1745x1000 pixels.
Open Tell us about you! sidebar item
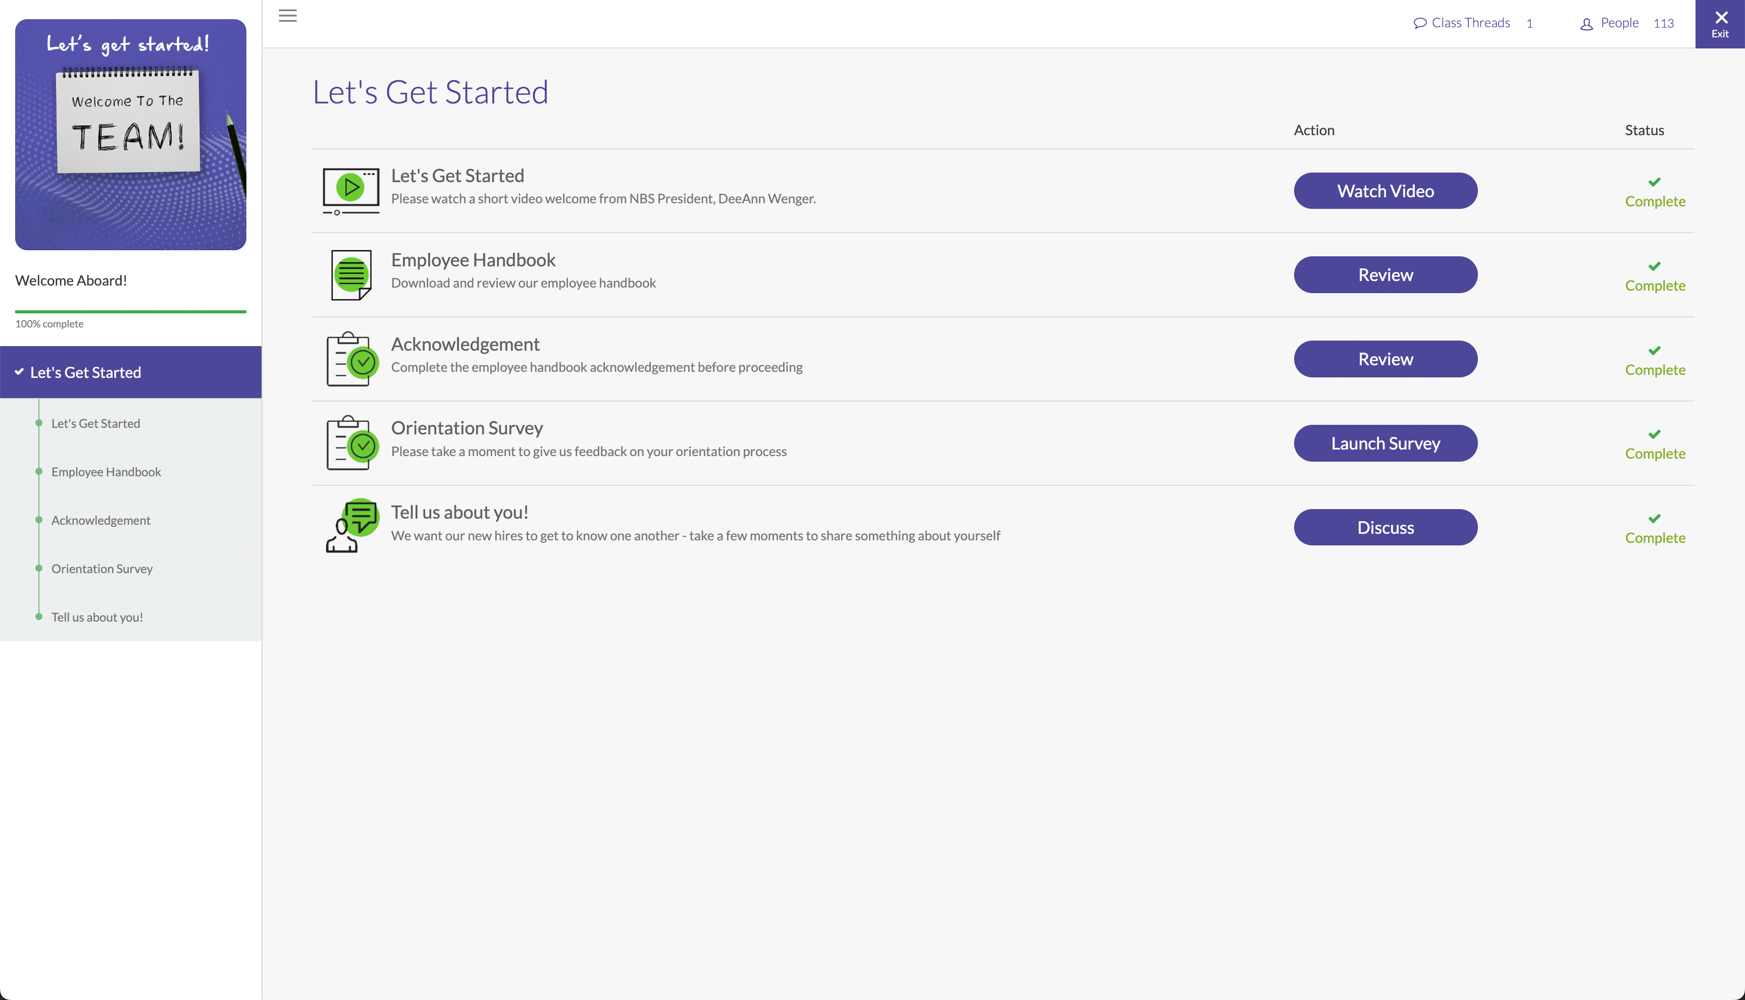point(97,618)
